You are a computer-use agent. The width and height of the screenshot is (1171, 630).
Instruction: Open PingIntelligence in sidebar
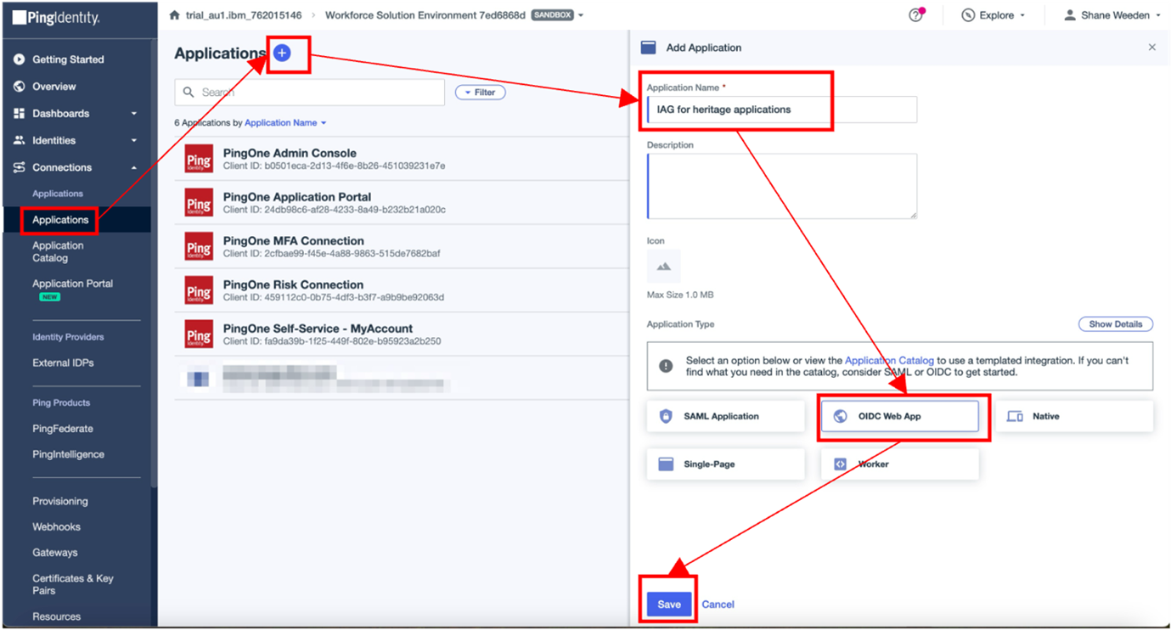pyautogui.click(x=68, y=454)
